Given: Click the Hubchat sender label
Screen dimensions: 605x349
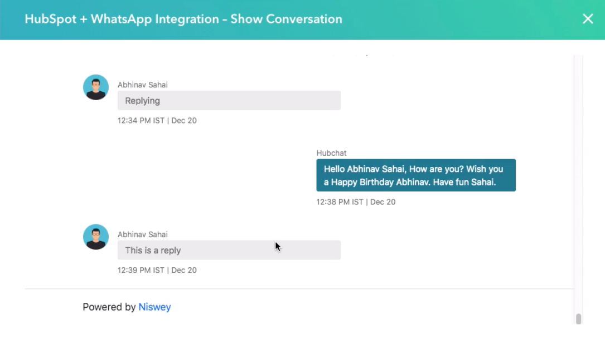Looking at the screenshot, I should click(x=331, y=153).
